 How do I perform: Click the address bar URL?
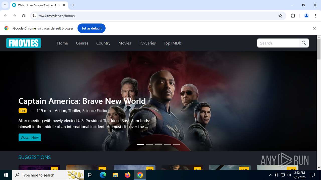tap(57, 16)
